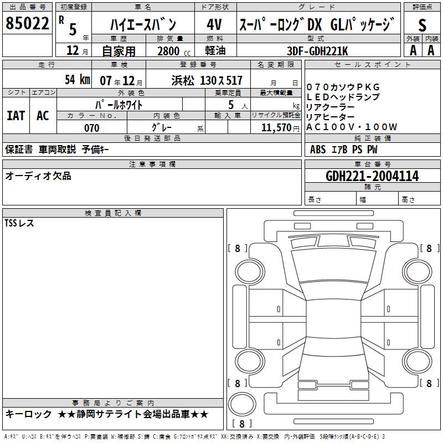
Task: Click the roof panel in the car diagram
Action: tap(333, 319)
